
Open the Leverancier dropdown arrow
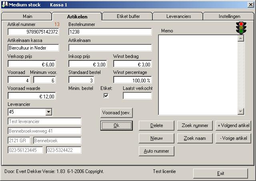point(49,112)
